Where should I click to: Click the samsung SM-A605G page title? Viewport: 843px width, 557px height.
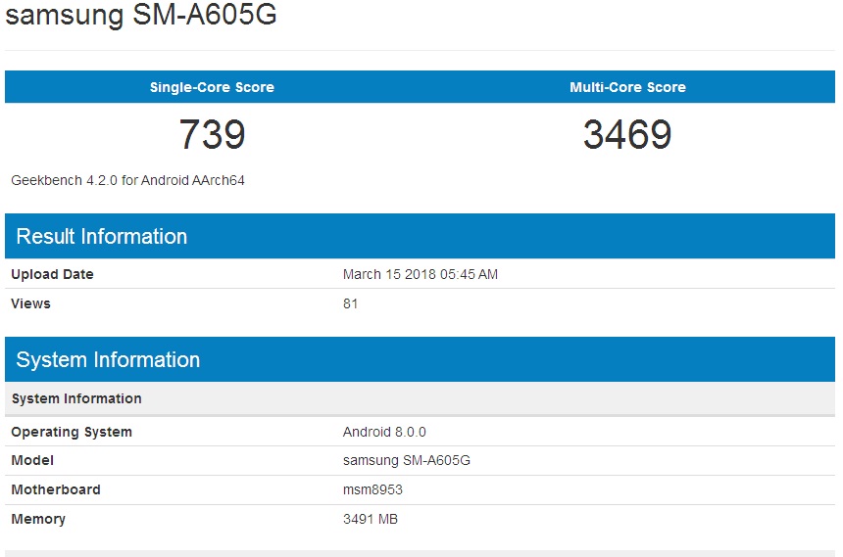click(141, 17)
